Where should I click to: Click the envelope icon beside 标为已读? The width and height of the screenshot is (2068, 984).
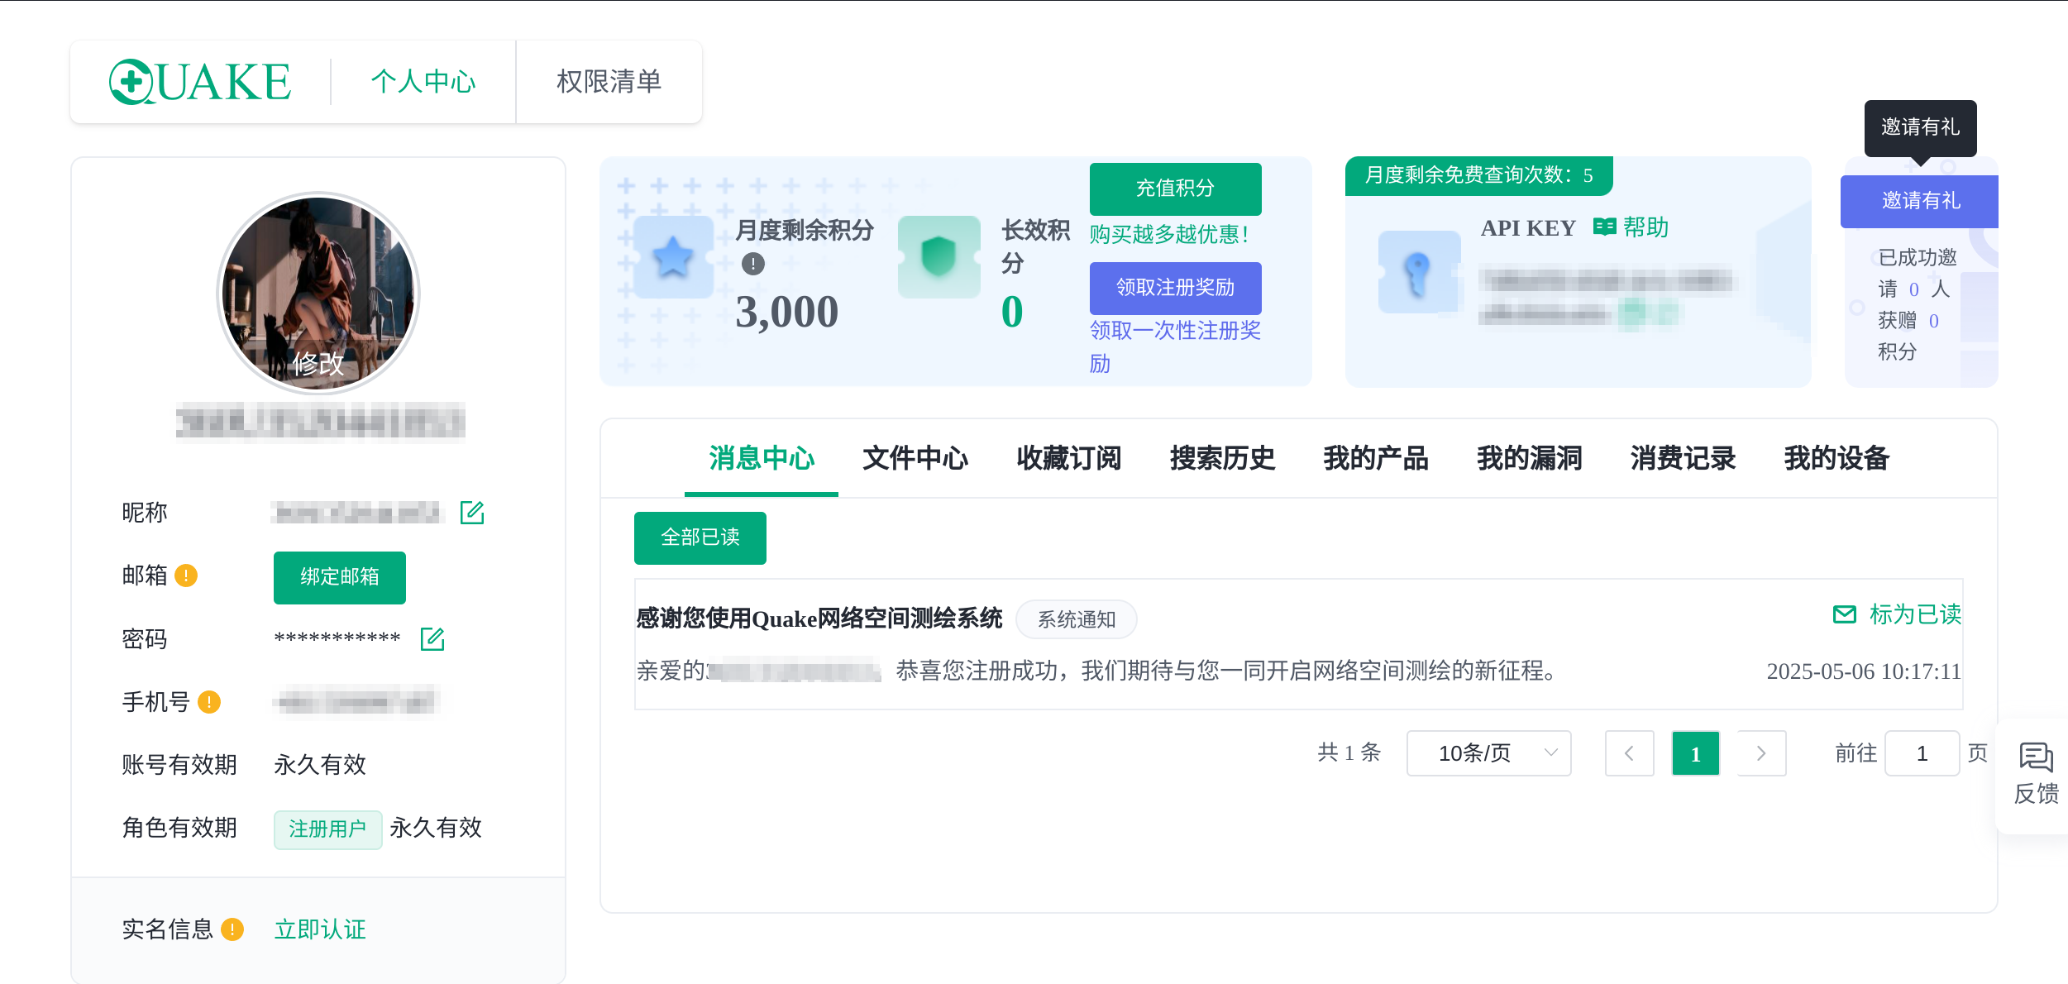[1844, 614]
